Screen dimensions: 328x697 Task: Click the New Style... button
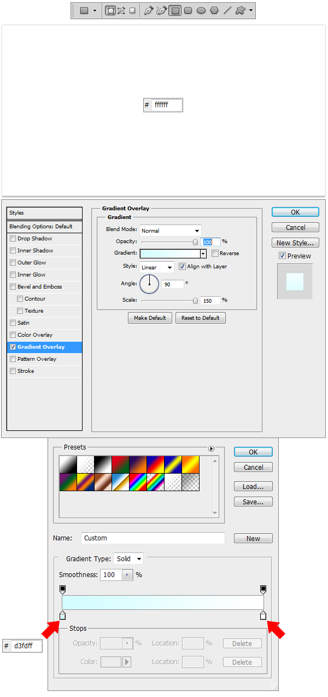click(295, 243)
